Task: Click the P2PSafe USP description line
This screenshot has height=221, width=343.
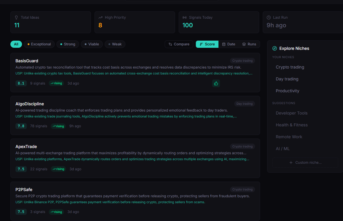Action: point(110,202)
